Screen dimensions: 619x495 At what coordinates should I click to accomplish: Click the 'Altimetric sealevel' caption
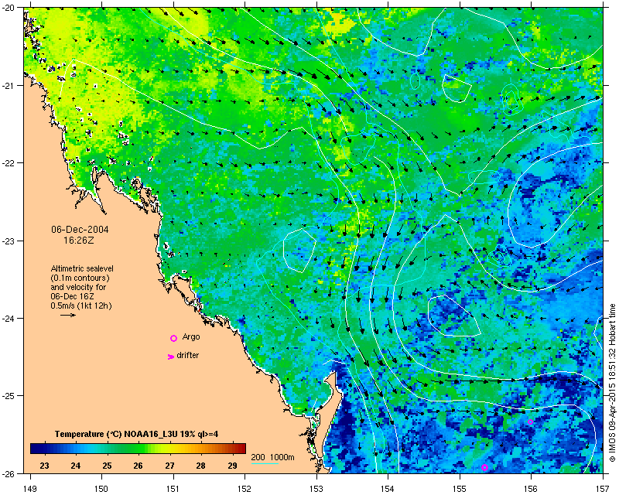point(82,268)
